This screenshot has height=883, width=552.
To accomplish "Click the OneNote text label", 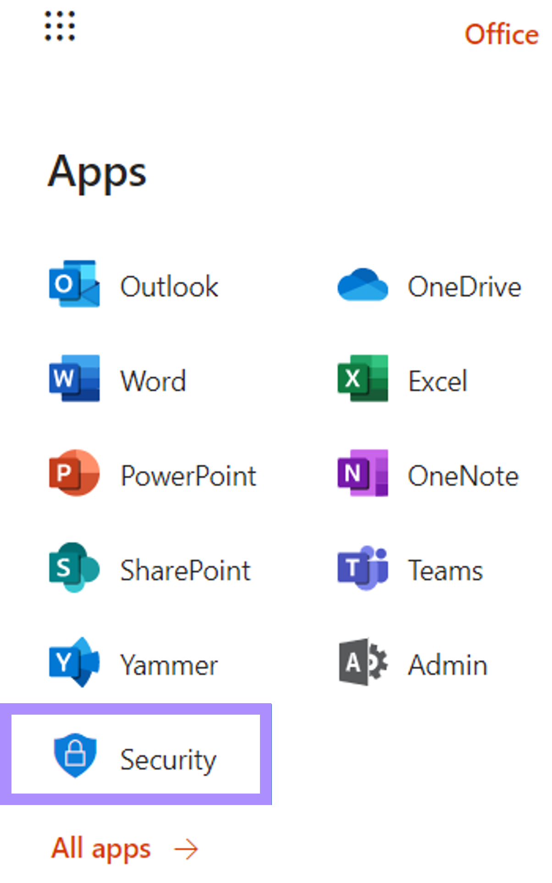I will pos(464,476).
